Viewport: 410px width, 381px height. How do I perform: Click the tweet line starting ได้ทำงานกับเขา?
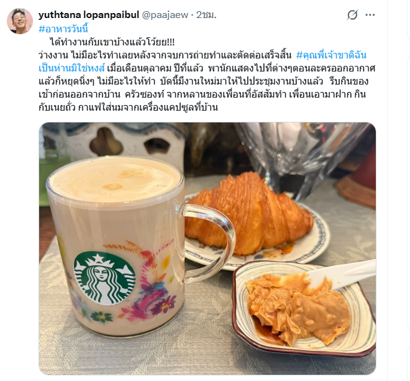coord(112,42)
